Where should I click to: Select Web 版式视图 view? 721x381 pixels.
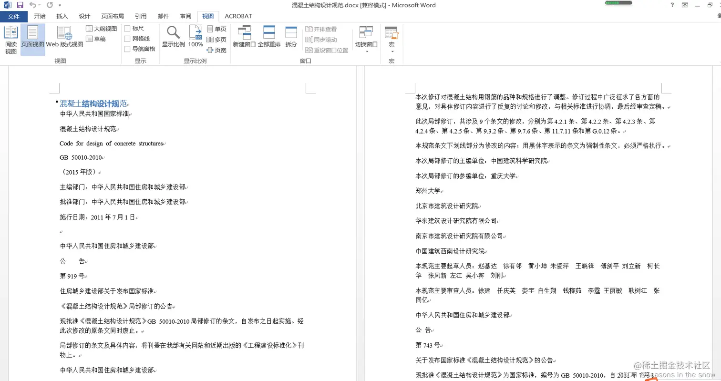(x=64, y=39)
